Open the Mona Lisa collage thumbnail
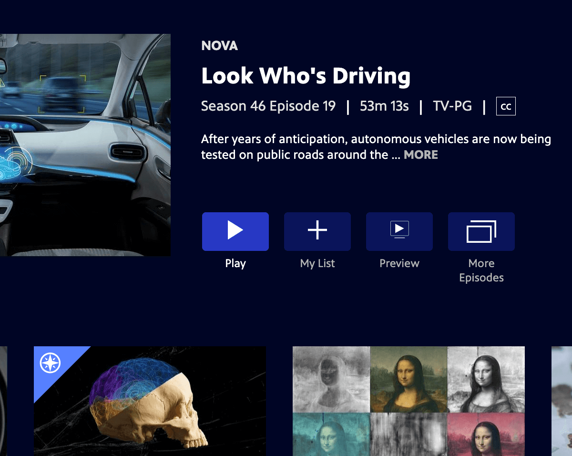Image resolution: width=572 pixels, height=456 pixels. pyautogui.click(x=409, y=401)
